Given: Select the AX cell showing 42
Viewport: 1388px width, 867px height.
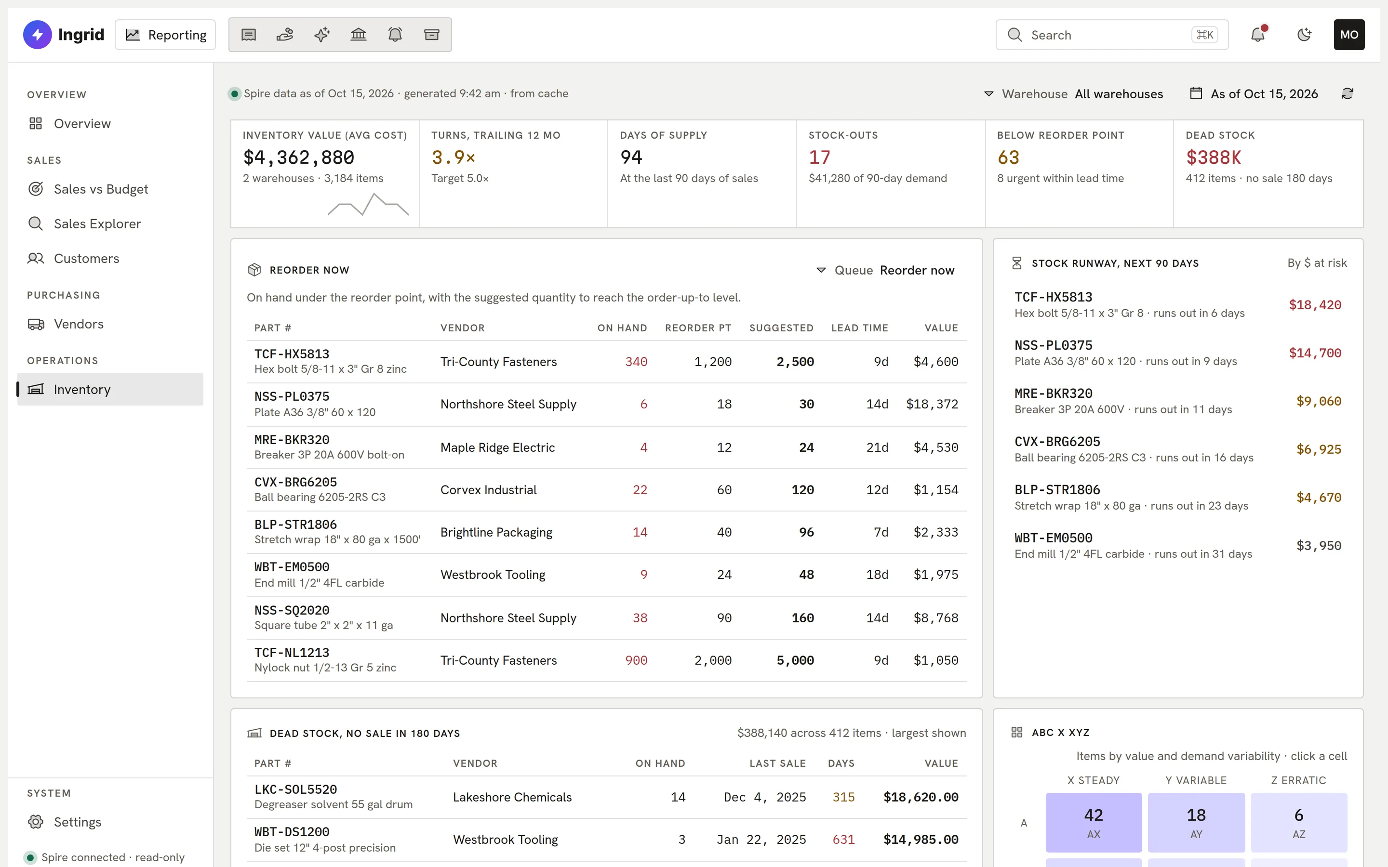Looking at the screenshot, I should (1093, 822).
